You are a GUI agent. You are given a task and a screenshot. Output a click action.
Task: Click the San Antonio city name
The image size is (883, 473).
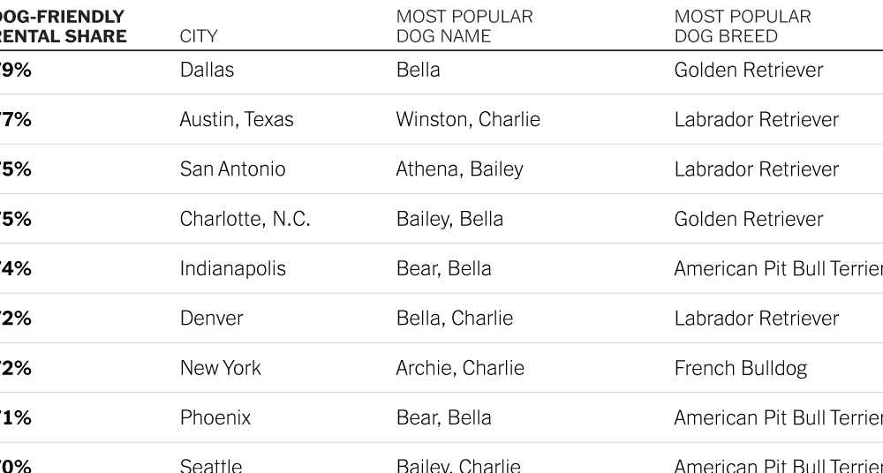click(x=232, y=169)
